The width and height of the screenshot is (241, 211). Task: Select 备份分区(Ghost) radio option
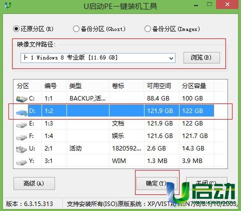click(99, 29)
